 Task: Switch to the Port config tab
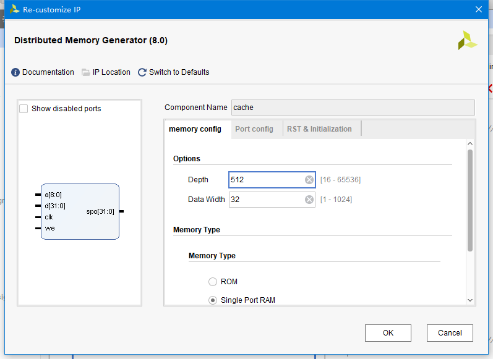click(254, 129)
